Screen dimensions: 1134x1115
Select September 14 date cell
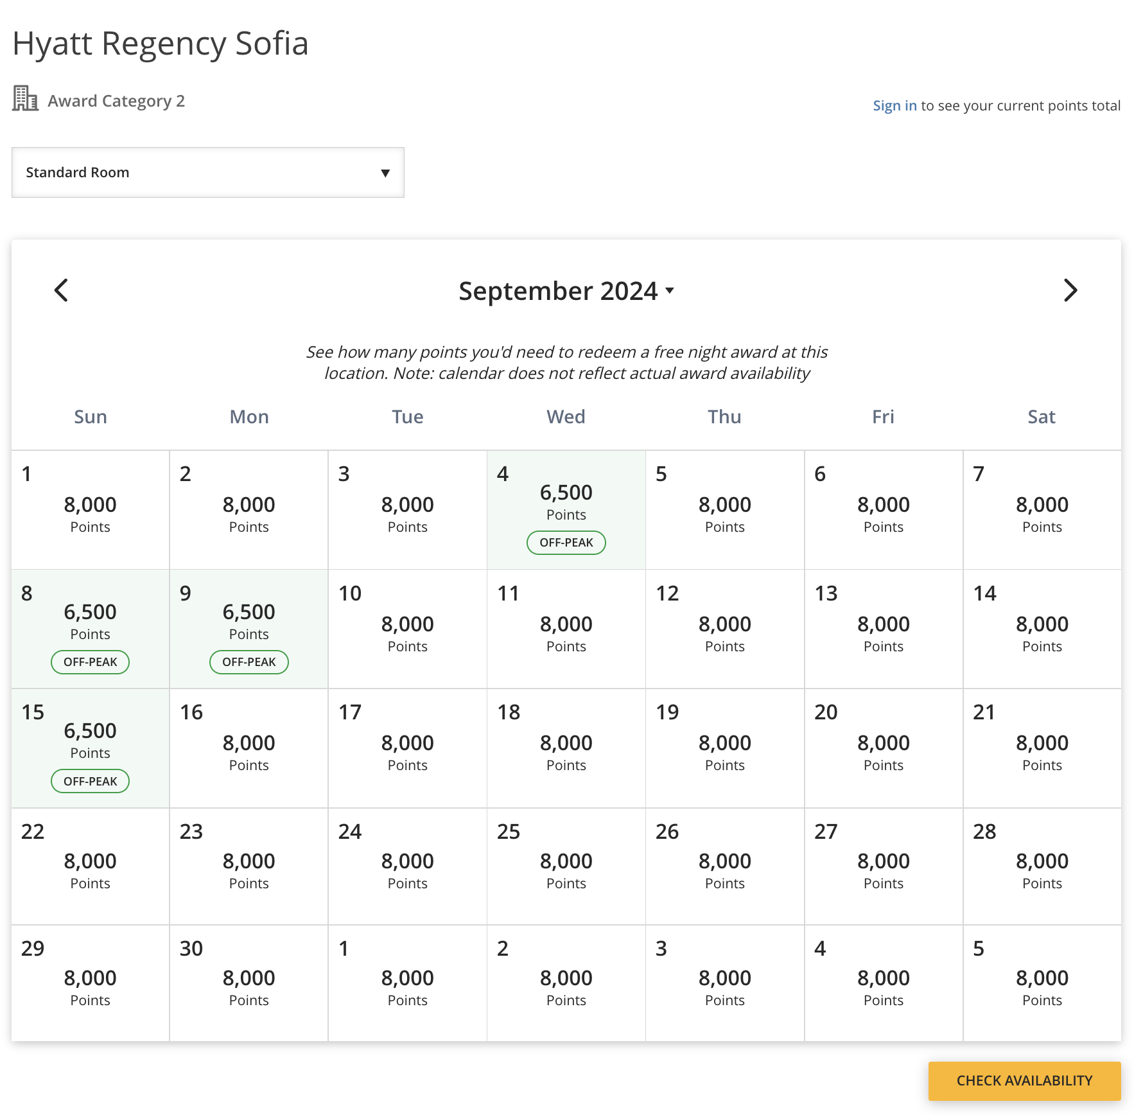click(x=1042, y=629)
